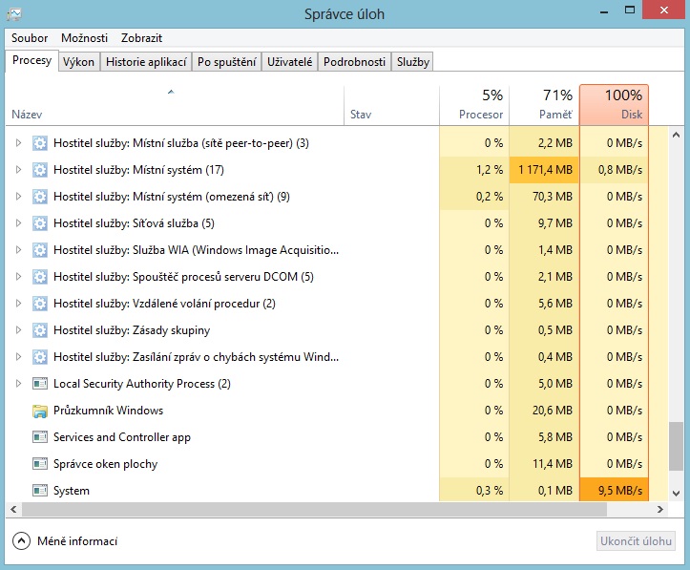
Task: Open the Služby tab
Action: coord(413,62)
